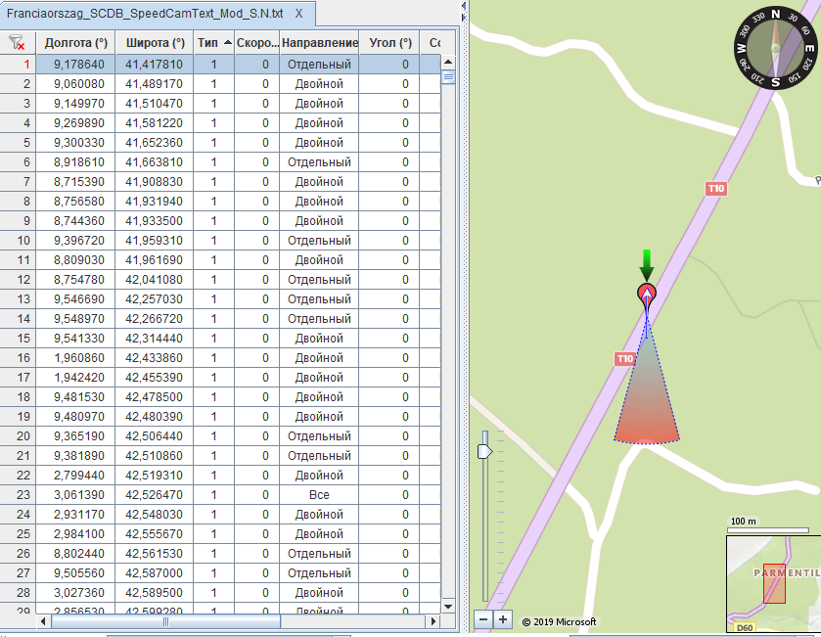
Task: Click the table vertical scrollbar up arrow
Action: click(448, 63)
